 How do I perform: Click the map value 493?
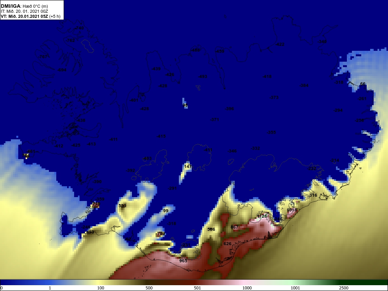coord(90,232)
